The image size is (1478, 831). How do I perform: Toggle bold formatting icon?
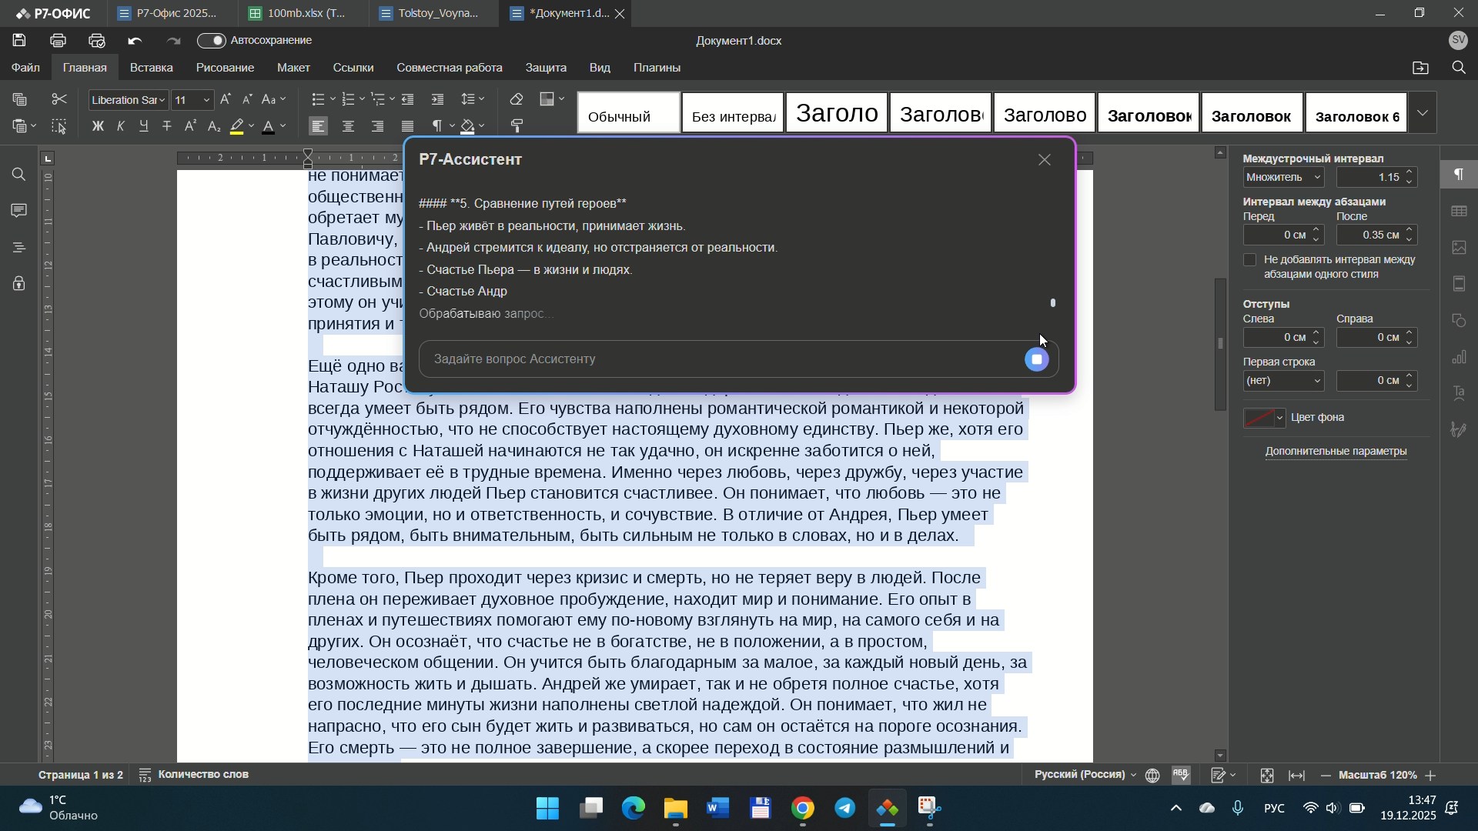(x=98, y=127)
